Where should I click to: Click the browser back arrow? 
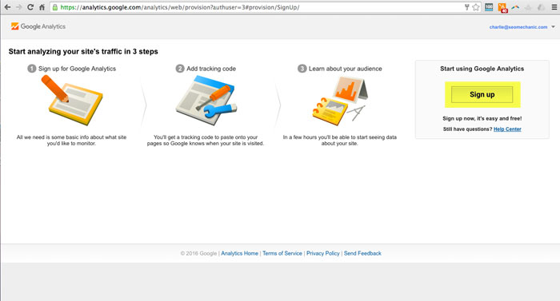(7, 7)
